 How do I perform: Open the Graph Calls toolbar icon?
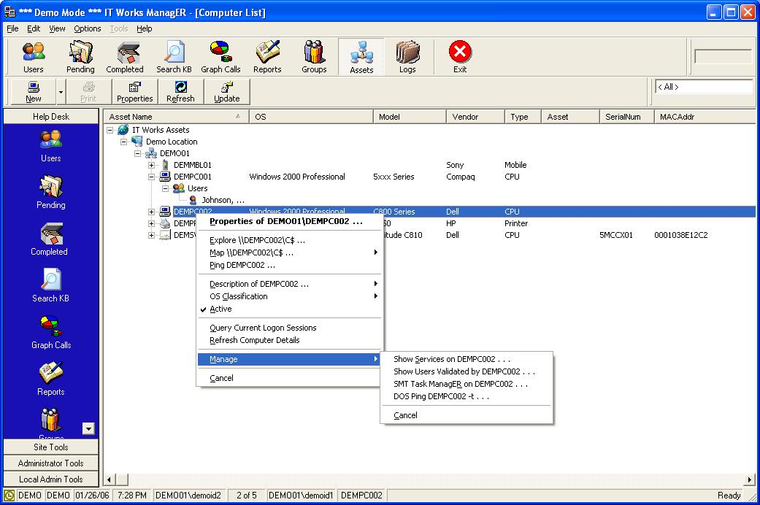coord(220,57)
